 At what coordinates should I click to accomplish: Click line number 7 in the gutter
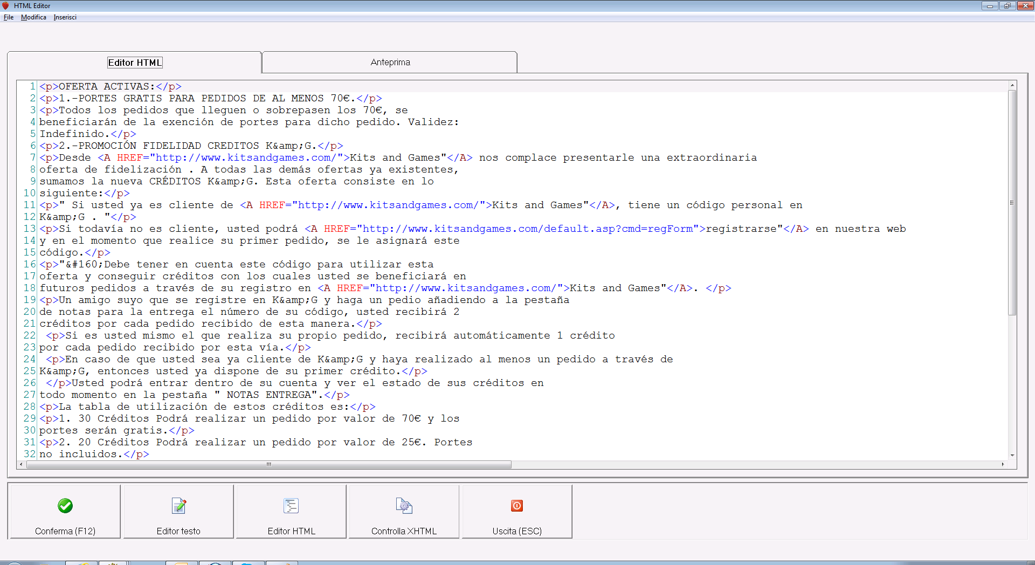(x=32, y=157)
